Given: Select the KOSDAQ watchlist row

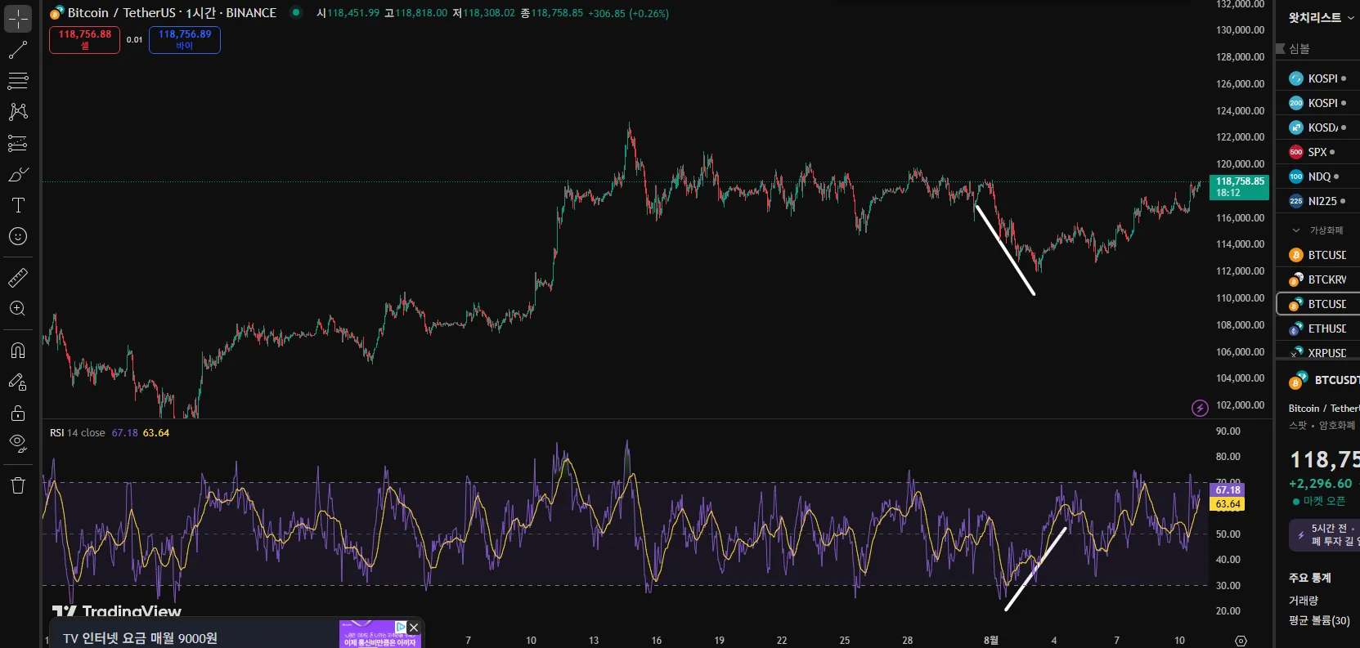Looking at the screenshot, I should pos(1317,127).
